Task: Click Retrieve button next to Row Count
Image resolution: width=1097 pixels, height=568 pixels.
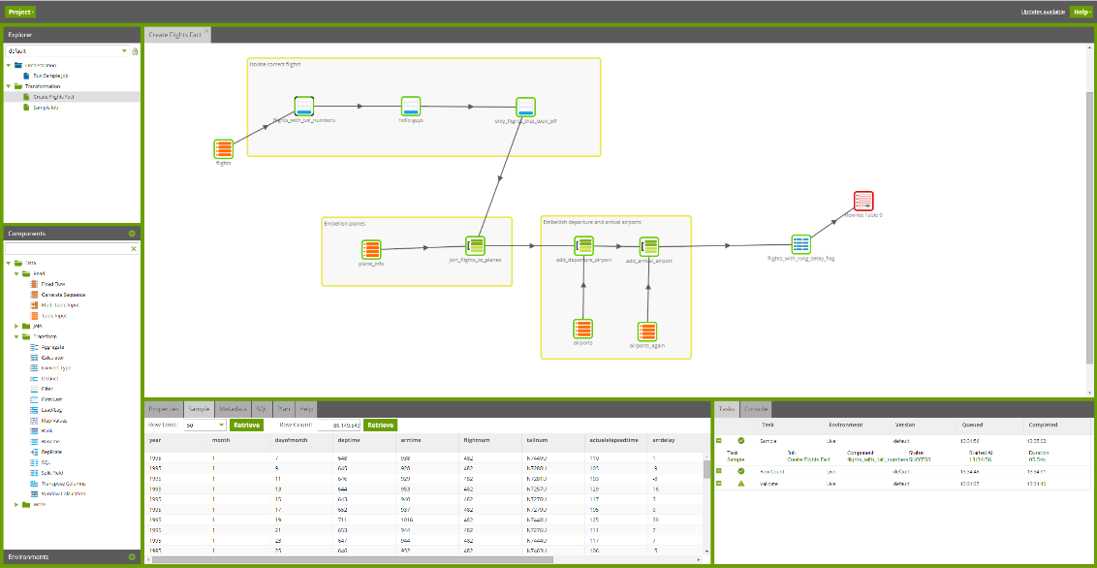Action: point(380,425)
